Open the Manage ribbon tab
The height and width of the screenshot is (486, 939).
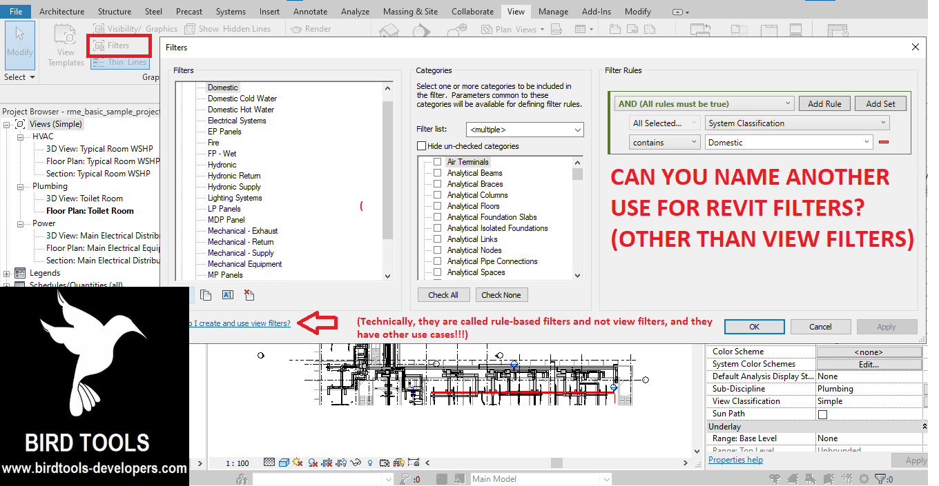(553, 11)
